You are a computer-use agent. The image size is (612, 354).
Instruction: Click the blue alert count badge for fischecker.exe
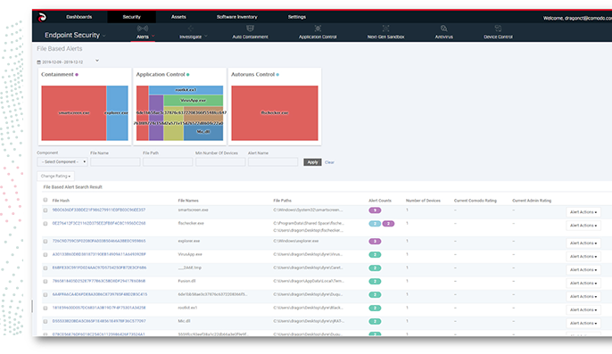(375, 224)
